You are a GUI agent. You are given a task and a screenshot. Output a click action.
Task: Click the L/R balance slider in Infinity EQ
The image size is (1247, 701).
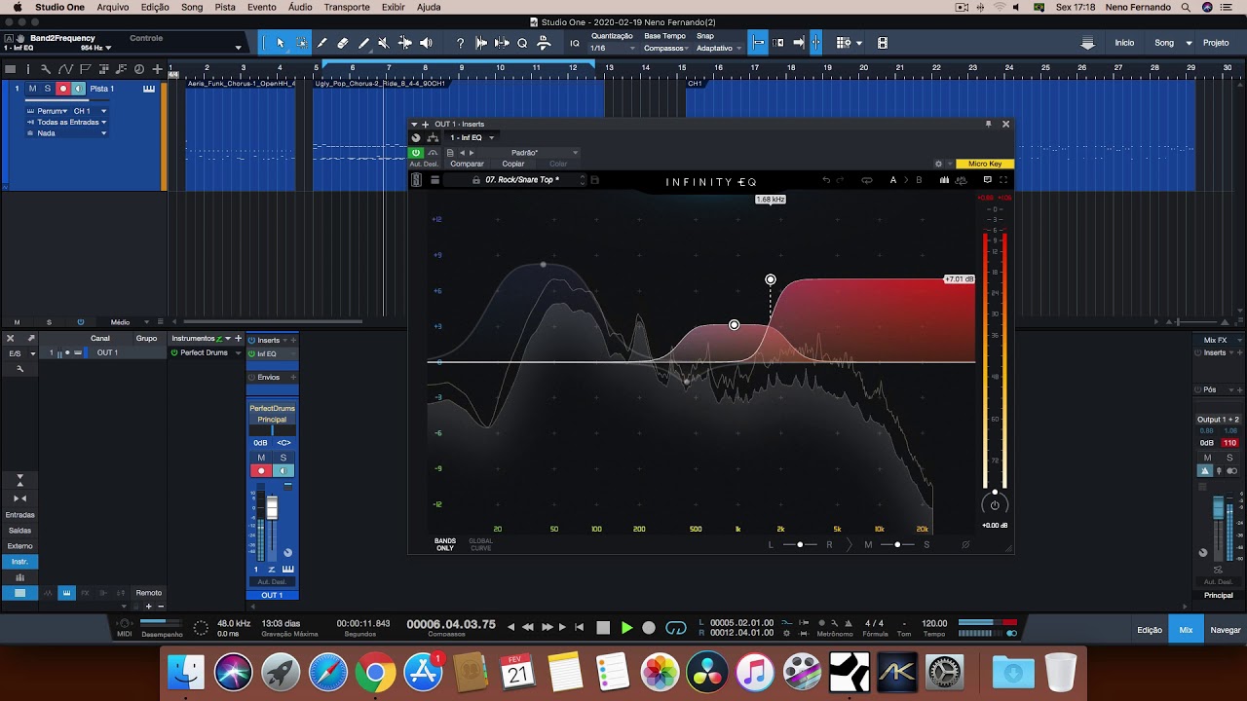point(800,544)
